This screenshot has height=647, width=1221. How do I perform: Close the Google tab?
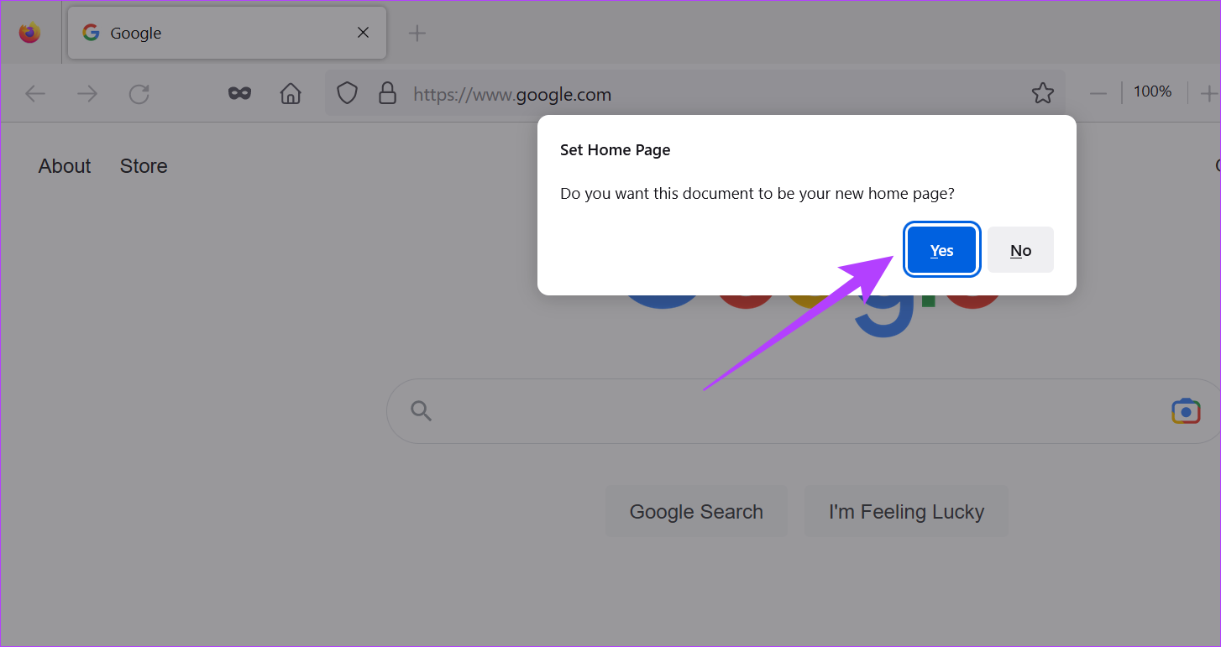point(363,33)
